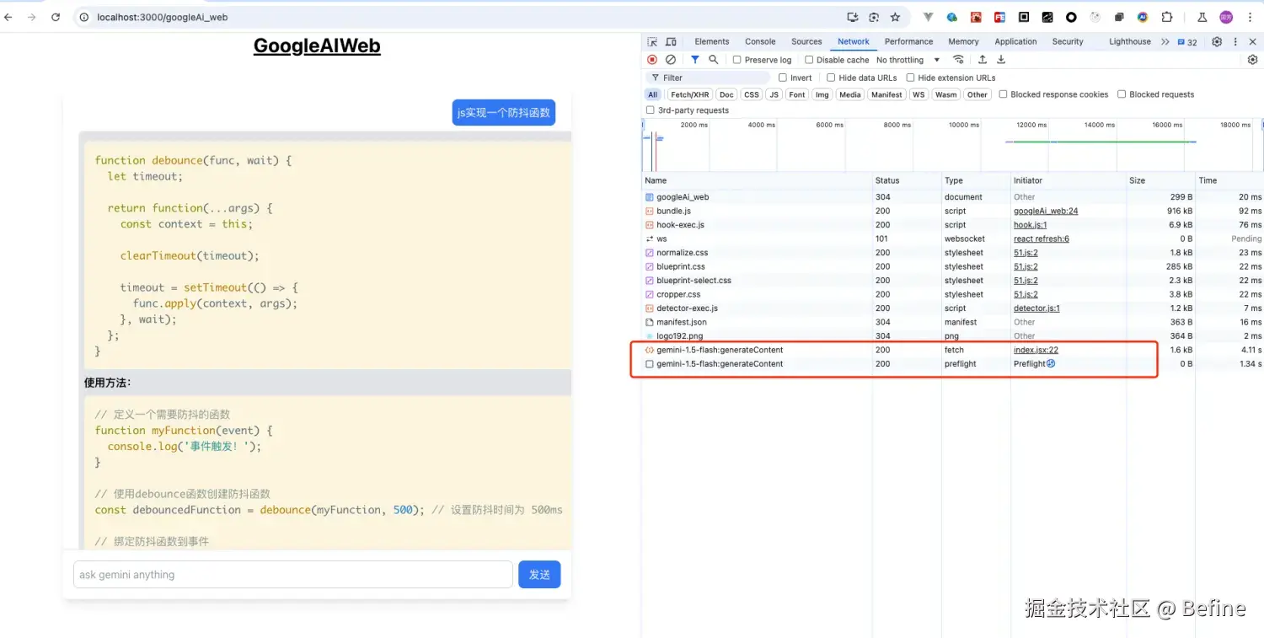Select the bundle.js request row
This screenshot has width=1264, height=638.
(x=952, y=211)
